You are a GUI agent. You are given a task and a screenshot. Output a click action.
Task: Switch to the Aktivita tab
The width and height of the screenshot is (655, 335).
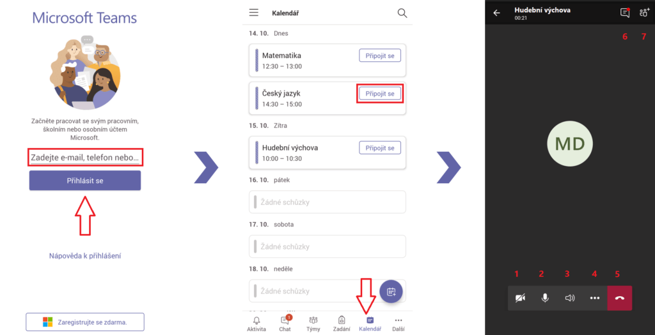point(256,324)
